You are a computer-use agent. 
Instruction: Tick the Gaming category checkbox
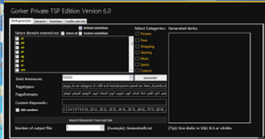[137, 52]
